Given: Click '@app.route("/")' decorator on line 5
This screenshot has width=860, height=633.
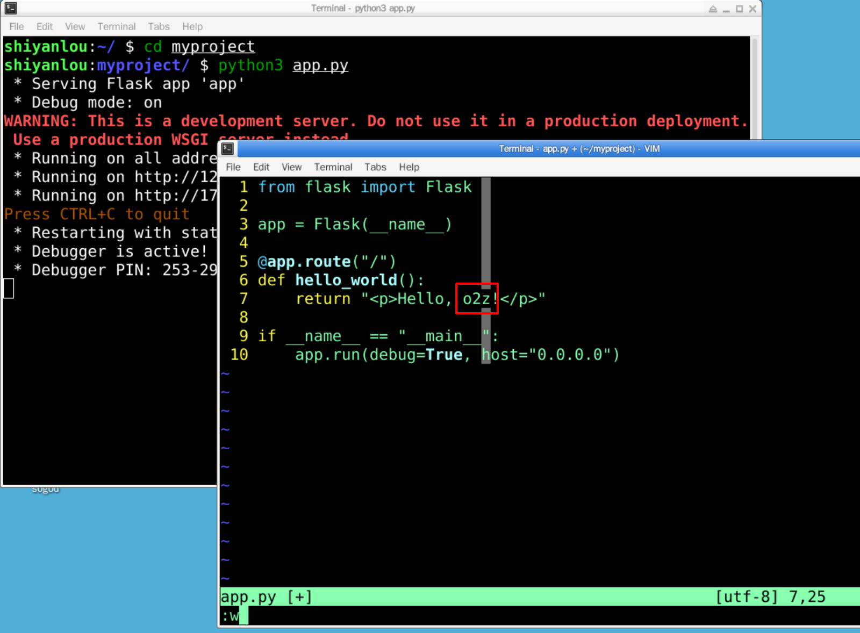Looking at the screenshot, I should tap(327, 262).
